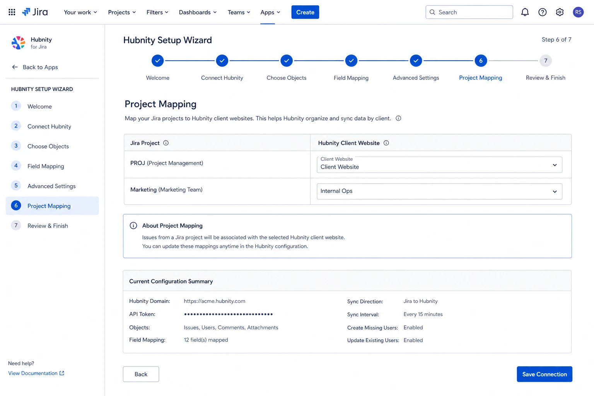The height and width of the screenshot is (396, 594).
Task: Click the Current Configuration Summary heading
Action: coord(171,281)
